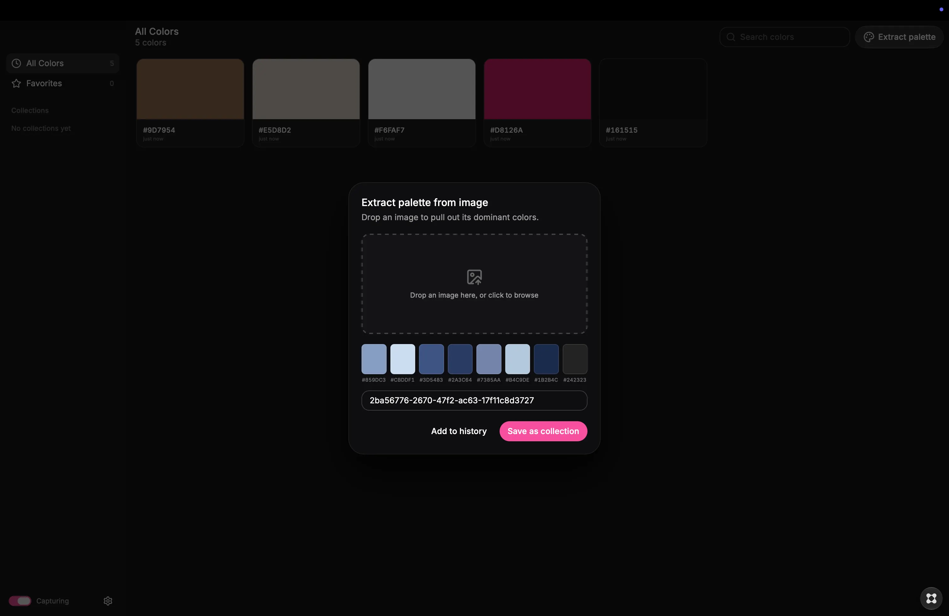Viewport: 949px width, 616px height.
Task: Click the Search colors field
Action: click(x=784, y=37)
